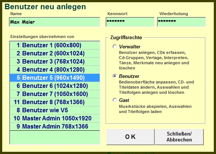Select Benutzer 2 (600x1024) entry
216x154 pixels.
(x=55, y=53)
